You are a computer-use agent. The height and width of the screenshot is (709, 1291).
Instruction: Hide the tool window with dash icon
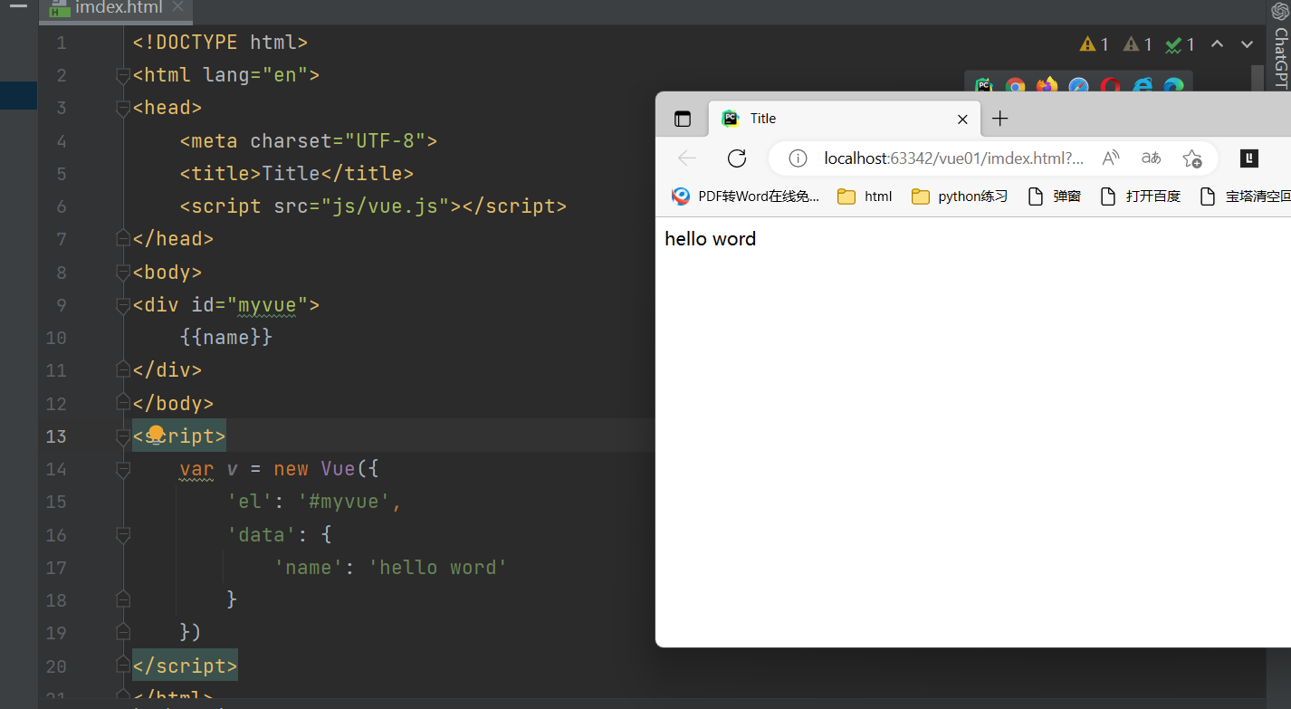click(x=18, y=6)
